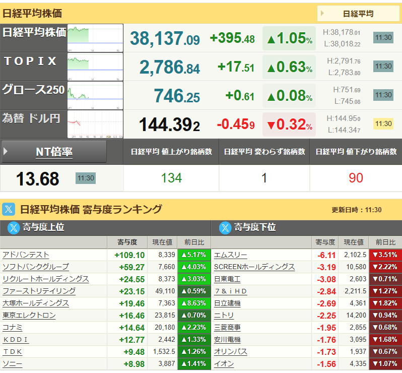Screen dimensions: 402x373
Task: Open the イオン stock link
Action: click(x=224, y=364)
